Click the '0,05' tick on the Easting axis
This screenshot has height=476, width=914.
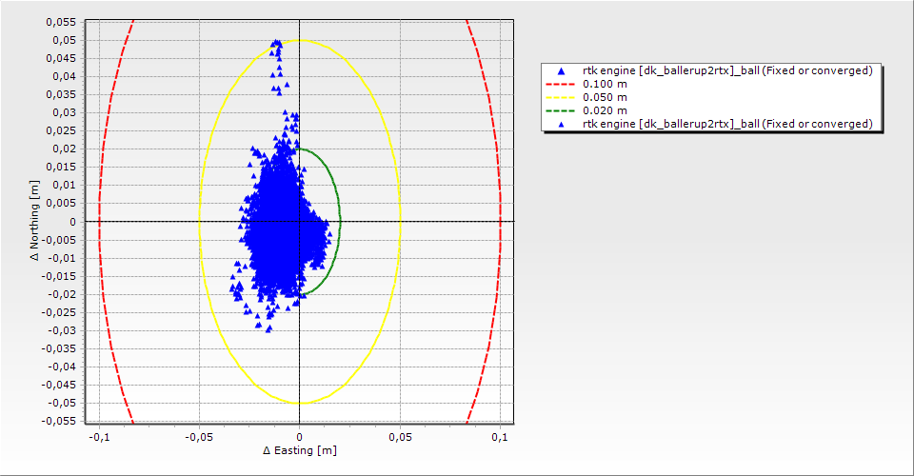pos(400,437)
